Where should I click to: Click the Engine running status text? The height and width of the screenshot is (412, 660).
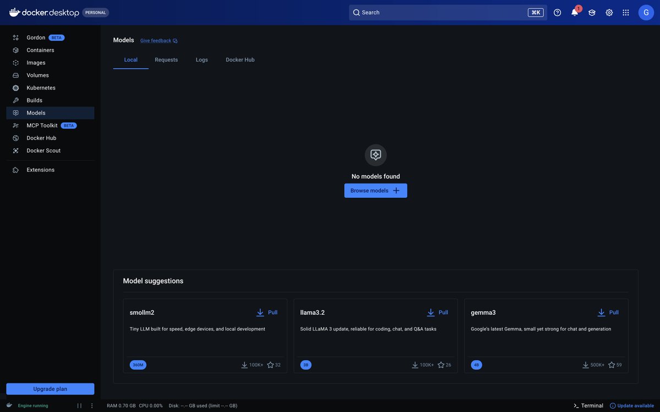pyautogui.click(x=33, y=406)
